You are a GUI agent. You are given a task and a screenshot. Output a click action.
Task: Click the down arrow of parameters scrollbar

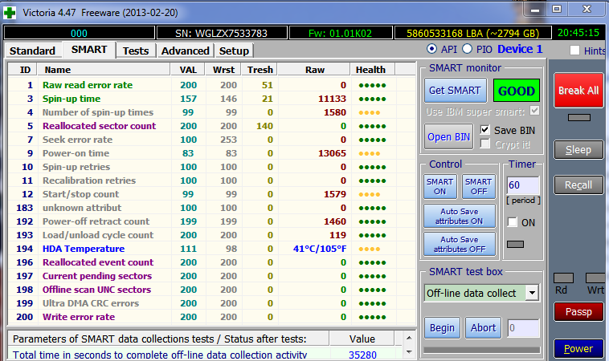coord(409,351)
